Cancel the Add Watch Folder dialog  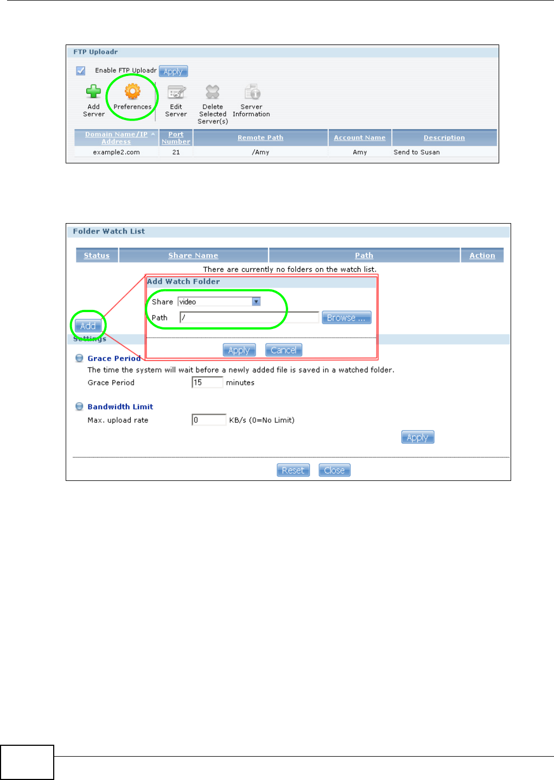(x=284, y=350)
